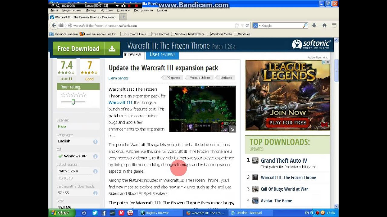Click the author link Elena Santos
This screenshot has height=217, width=387.
119,78
